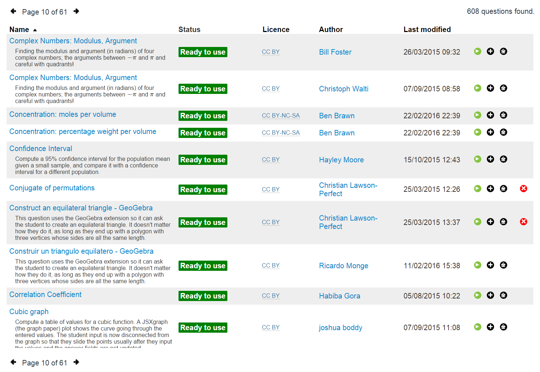Screen dimensions: 540x372
Task: Sort list by Name column header
Action: pyautogui.click(x=19, y=29)
